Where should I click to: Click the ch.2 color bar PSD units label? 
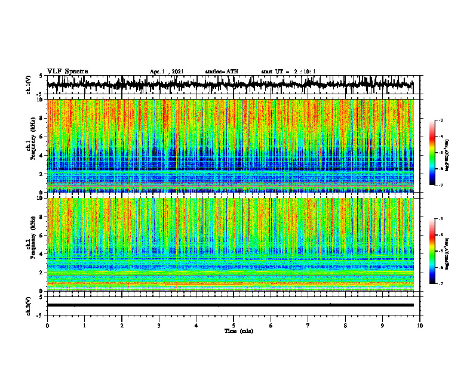447,253
